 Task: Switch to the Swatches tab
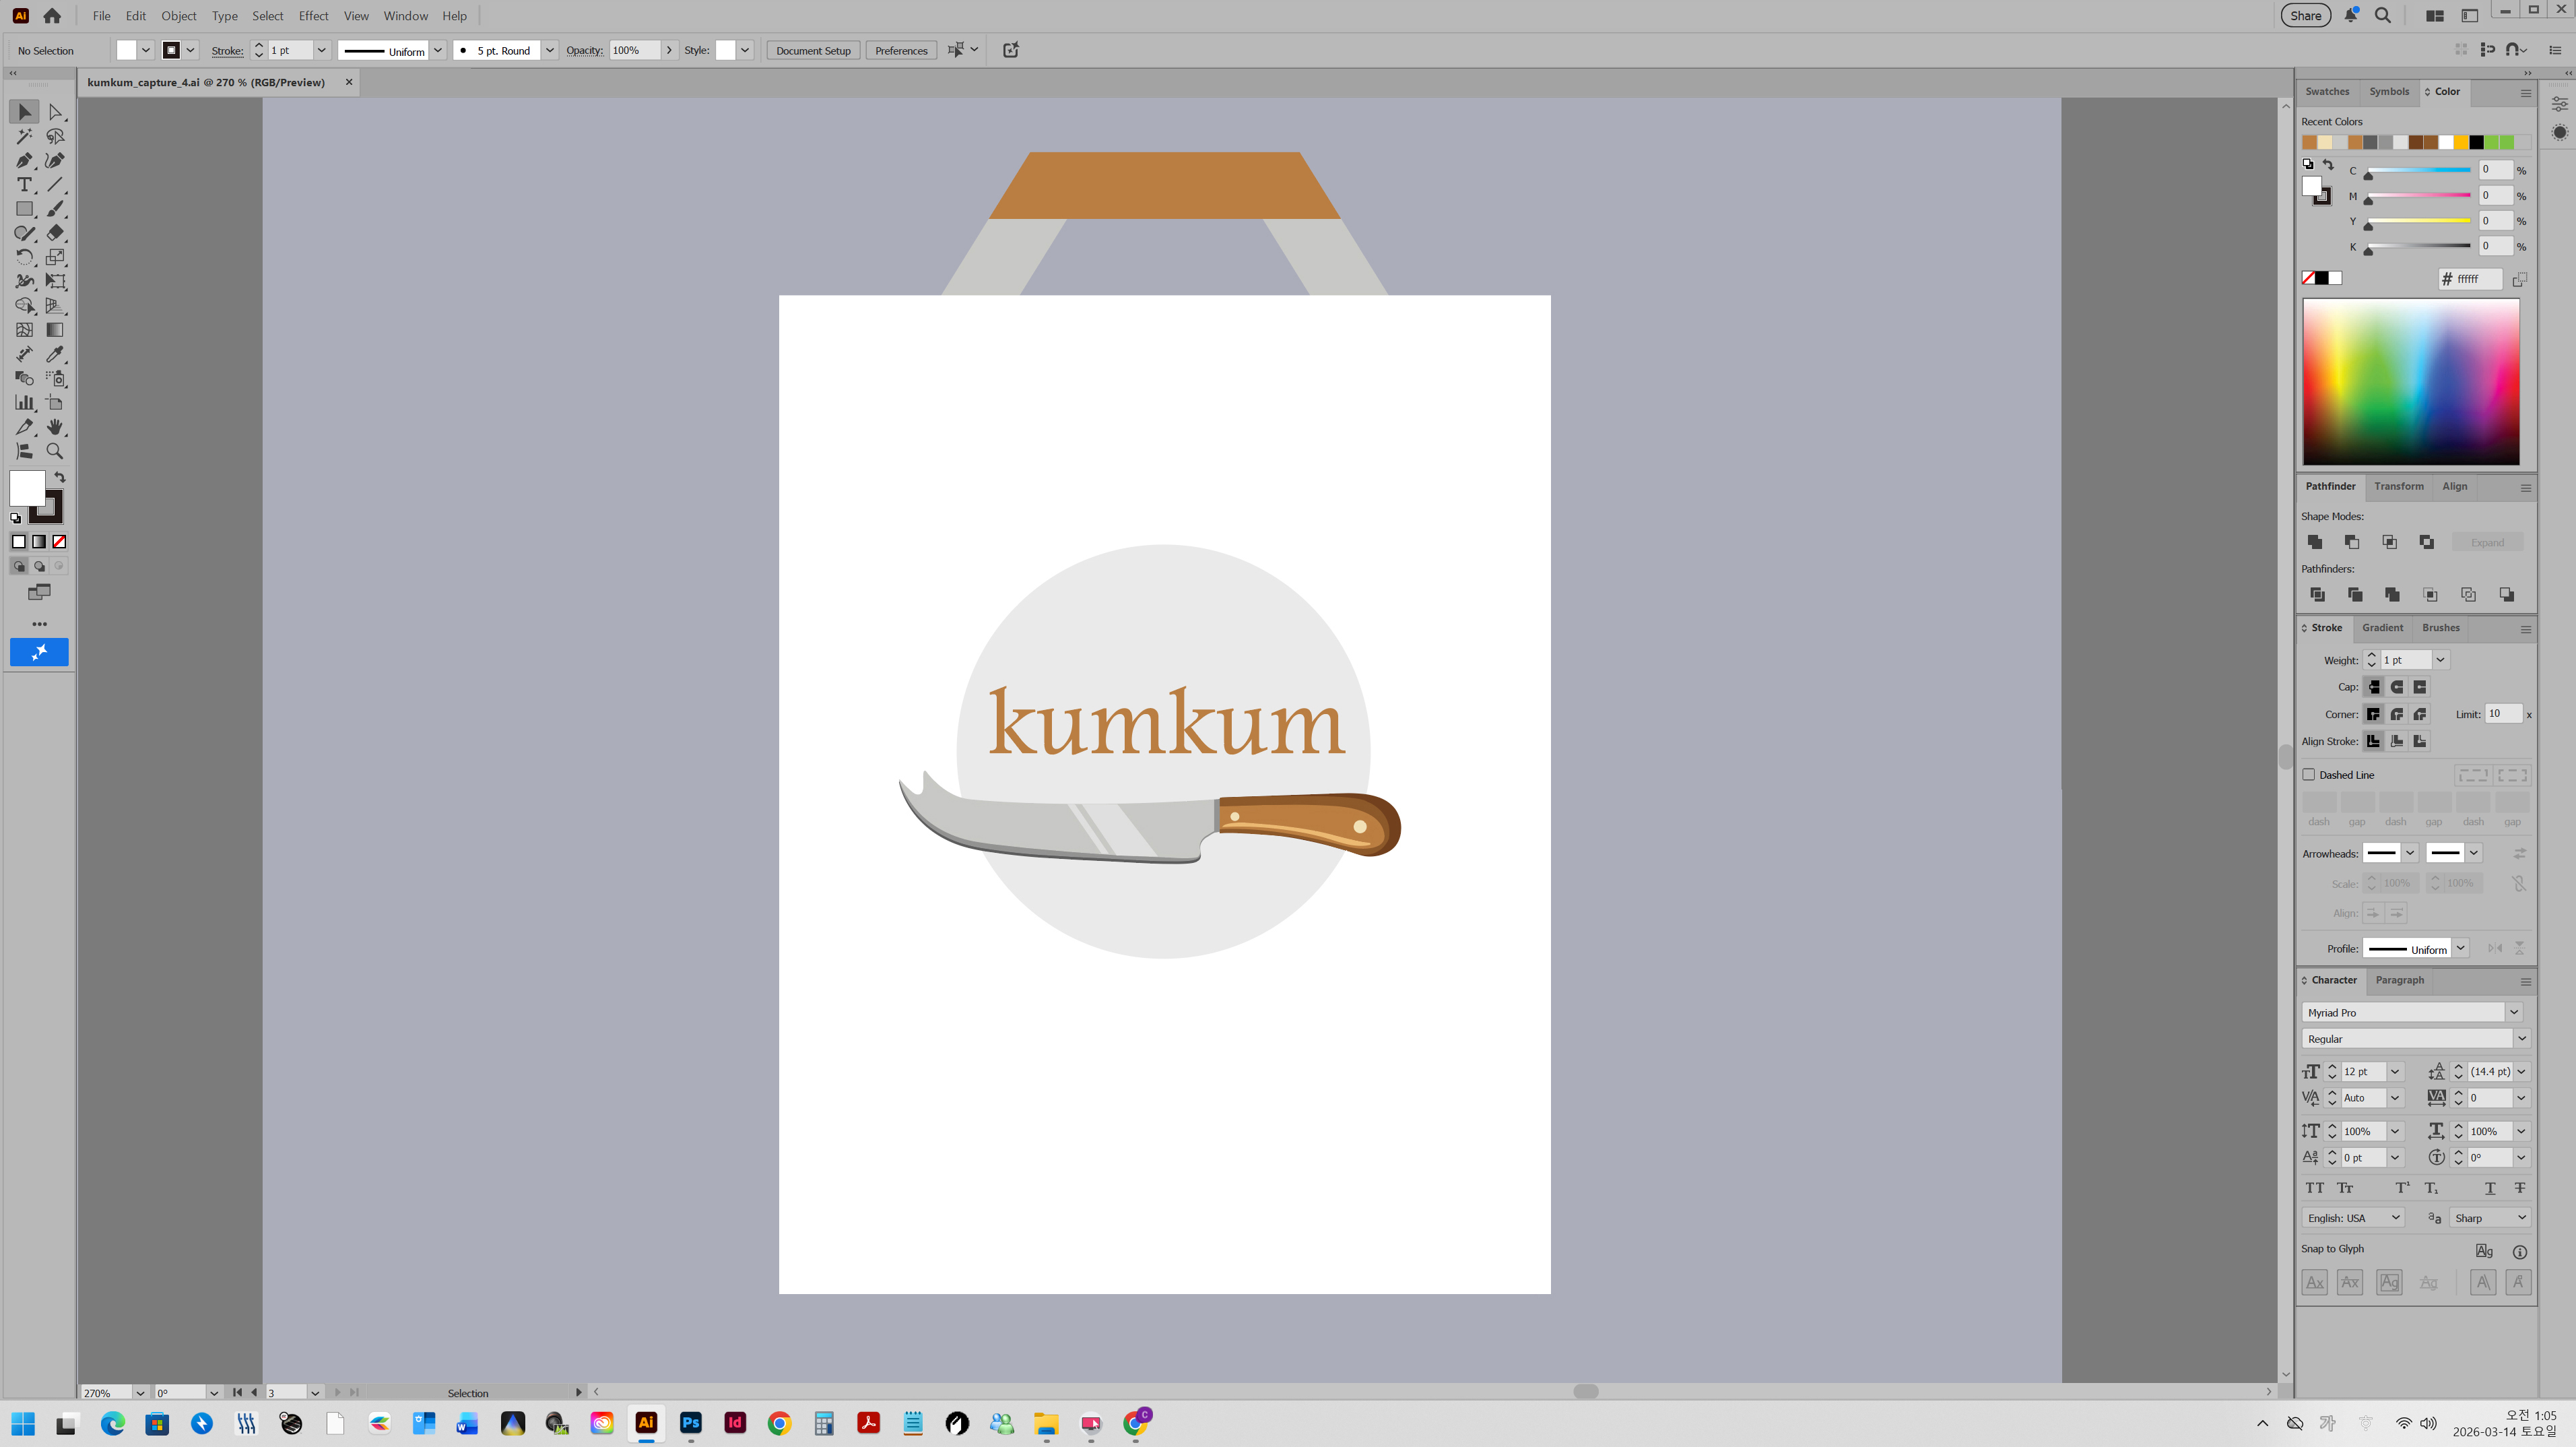coord(2327,91)
